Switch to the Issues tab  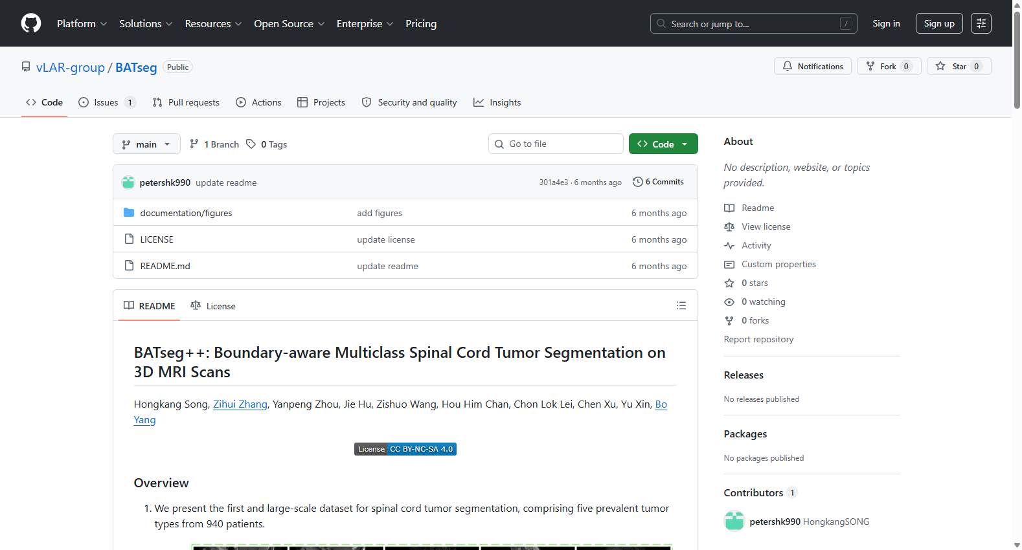click(107, 102)
